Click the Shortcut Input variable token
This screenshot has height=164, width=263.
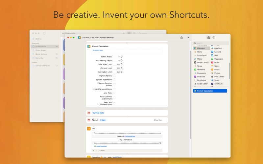[97, 50]
